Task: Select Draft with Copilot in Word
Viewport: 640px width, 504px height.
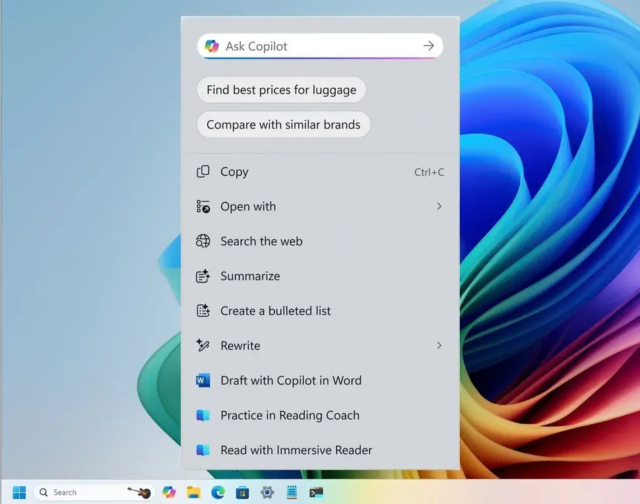Action: click(321, 381)
